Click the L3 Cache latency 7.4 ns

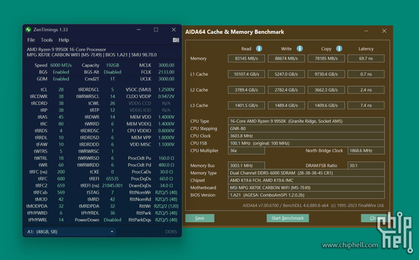[x=366, y=106]
